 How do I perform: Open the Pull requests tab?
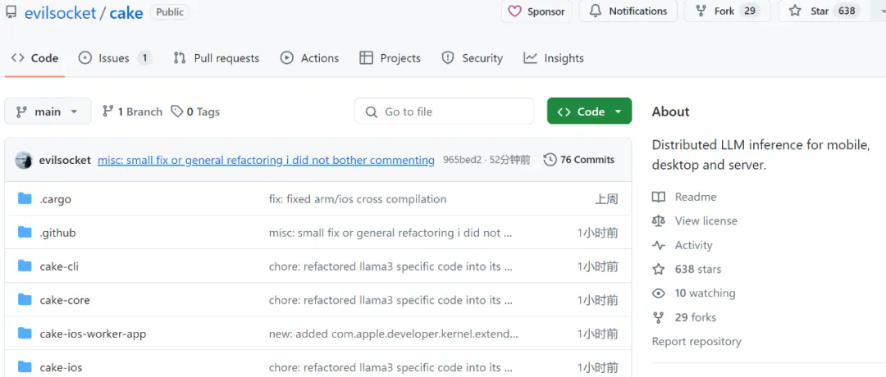pyautogui.click(x=217, y=58)
